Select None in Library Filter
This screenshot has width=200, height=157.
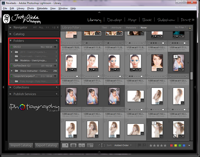click(x=143, y=28)
